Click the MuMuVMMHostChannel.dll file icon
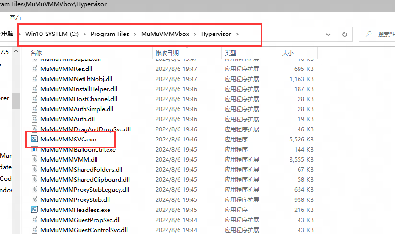Image resolution: width=395 pixels, height=234 pixels. coord(35,99)
